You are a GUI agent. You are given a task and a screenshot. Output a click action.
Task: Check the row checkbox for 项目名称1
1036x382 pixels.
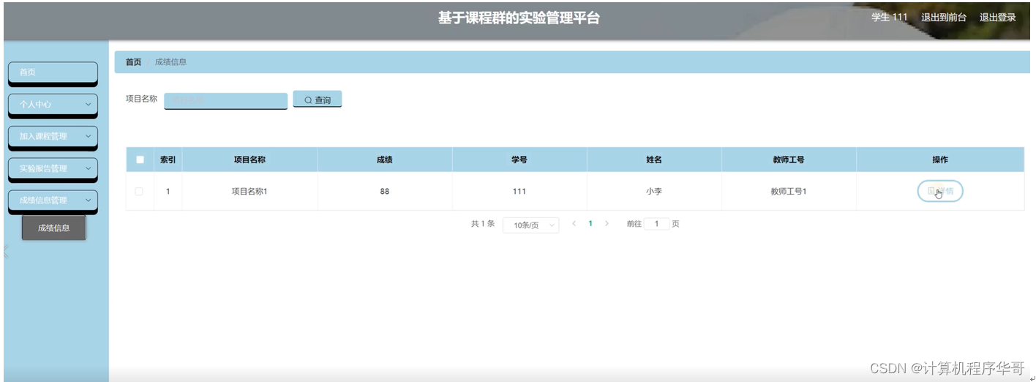pyautogui.click(x=139, y=192)
